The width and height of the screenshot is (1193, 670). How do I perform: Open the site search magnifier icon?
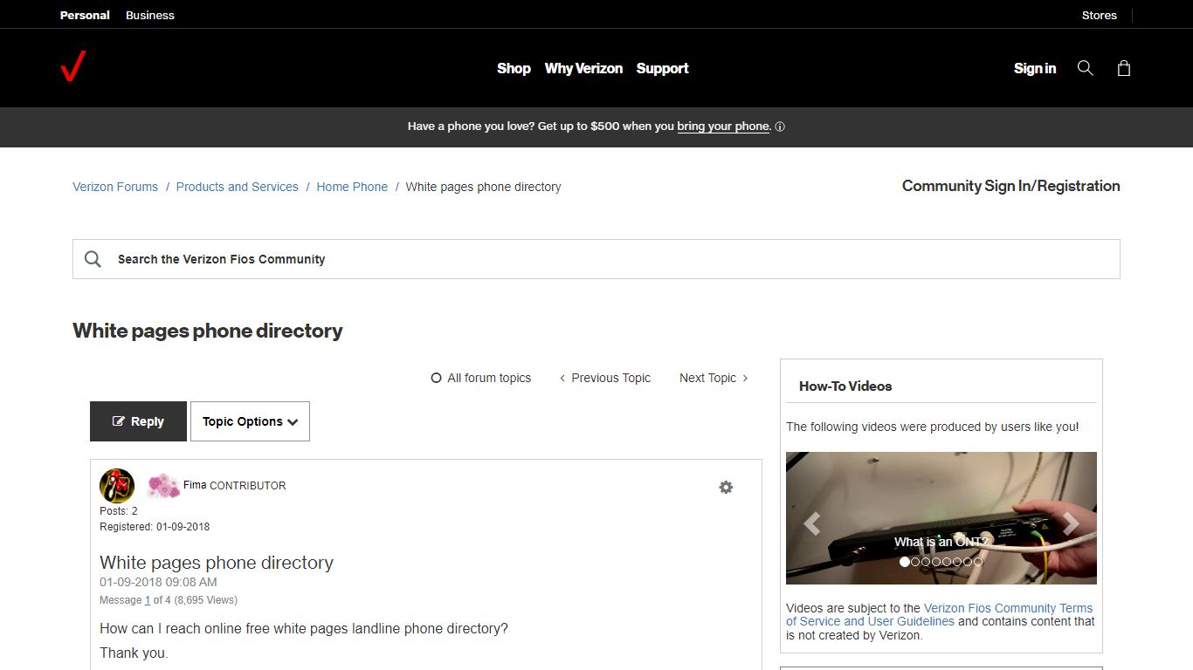coord(1085,68)
